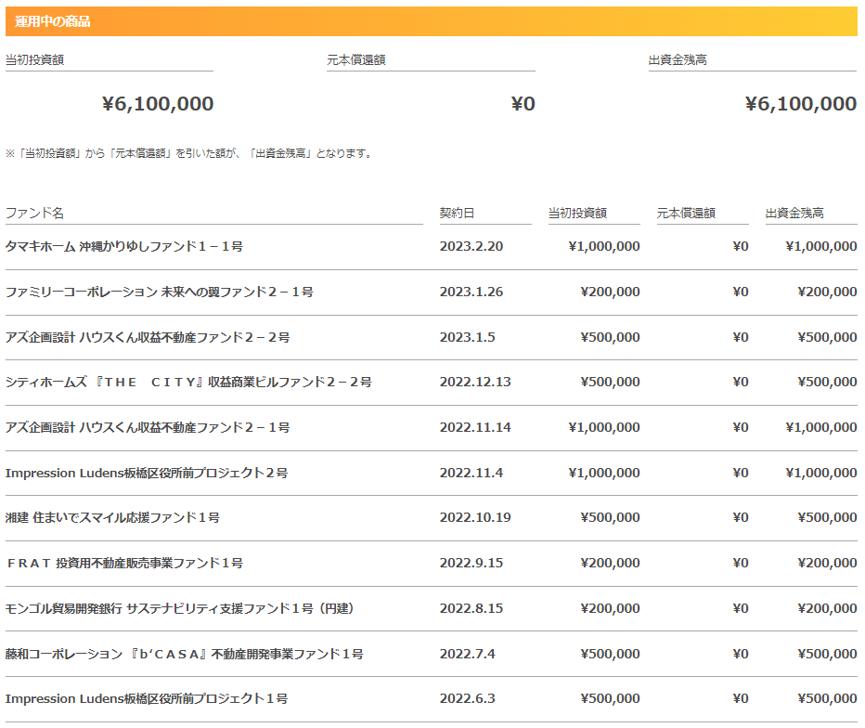Click contract date 2022.11.14
This screenshot has width=865, height=728.
(475, 427)
